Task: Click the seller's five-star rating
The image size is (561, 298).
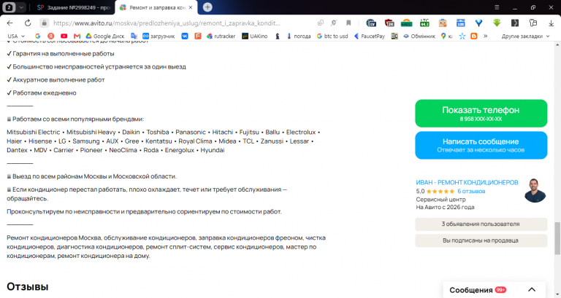Action: point(440,192)
